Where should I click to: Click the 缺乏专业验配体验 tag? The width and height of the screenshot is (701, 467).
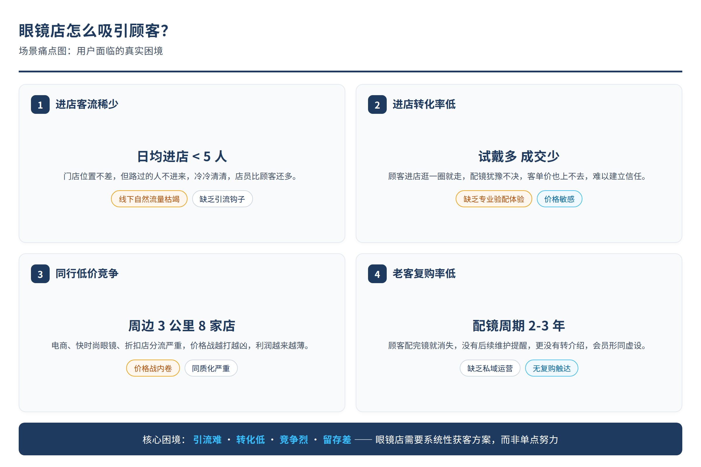[x=494, y=199]
